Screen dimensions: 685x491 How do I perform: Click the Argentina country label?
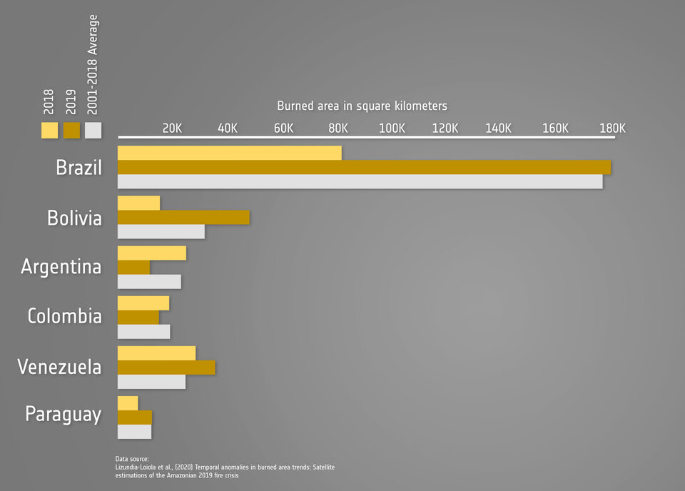tap(61, 267)
